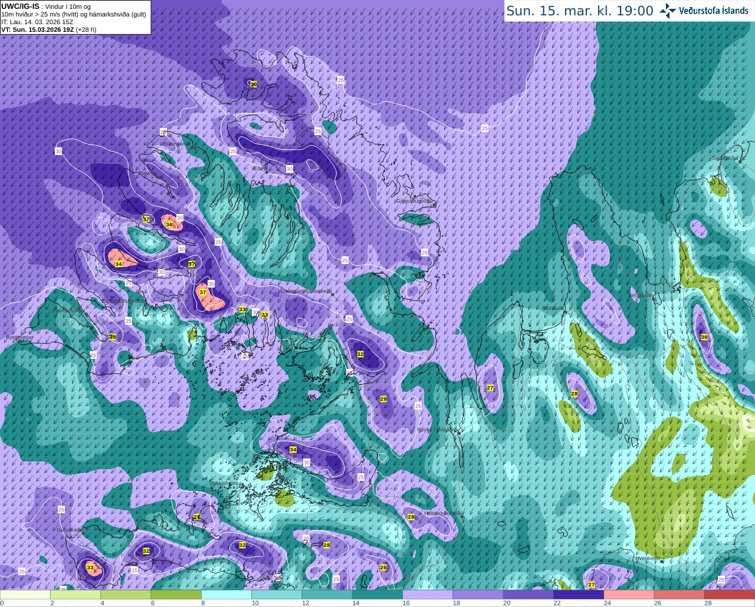755x607 pixels.
Task: Click the '10m hviður > 25 m/s' description line
Action: tap(74, 14)
